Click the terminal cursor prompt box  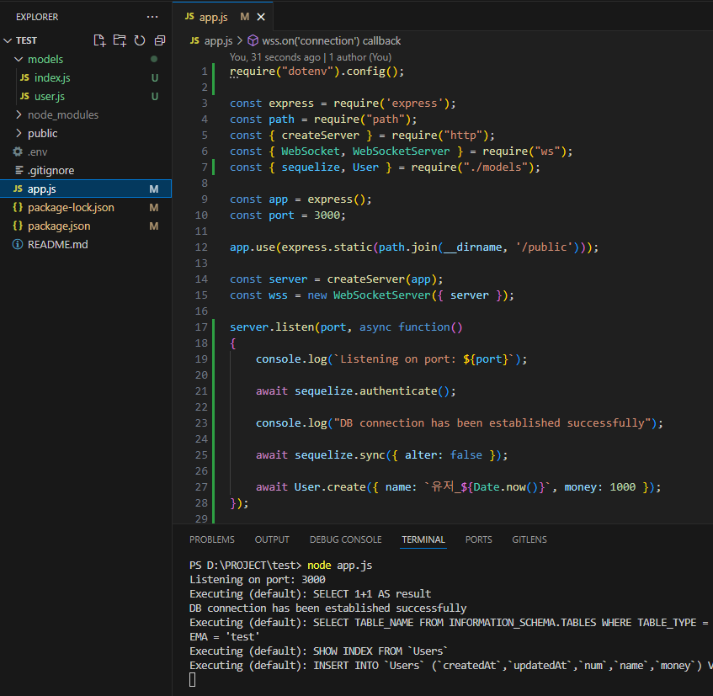point(192,680)
